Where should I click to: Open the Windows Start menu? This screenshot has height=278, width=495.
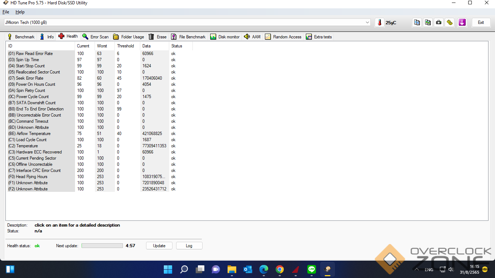tap(168, 269)
